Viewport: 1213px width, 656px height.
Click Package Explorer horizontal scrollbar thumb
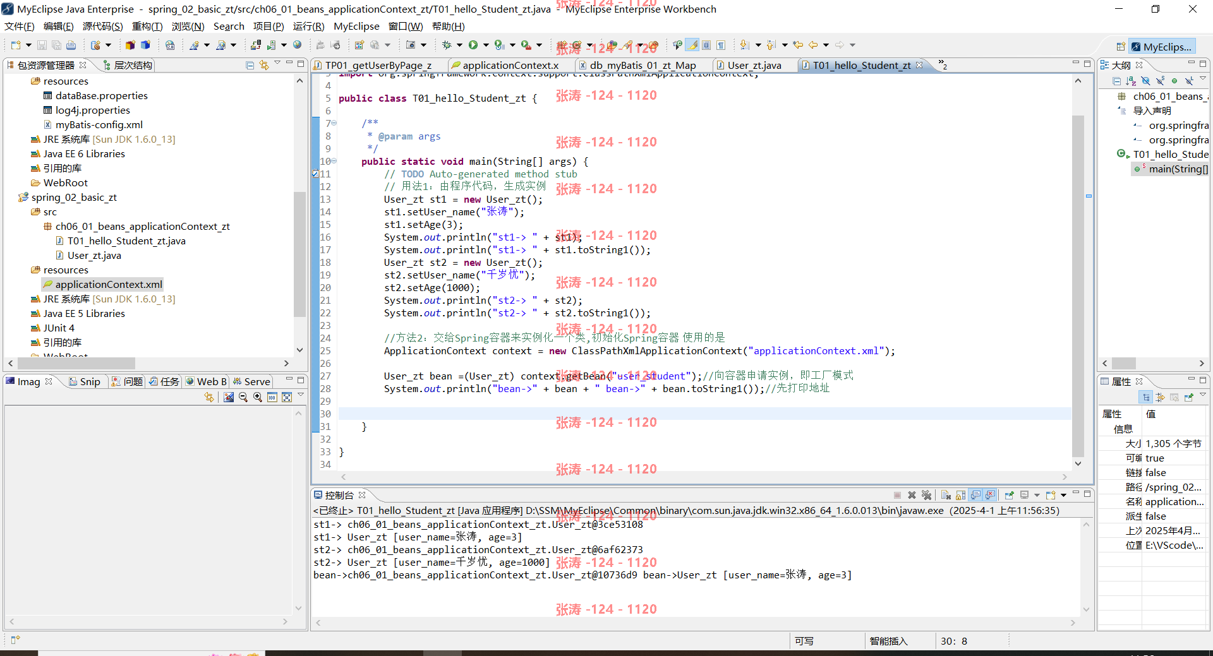[x=76, y=363]
